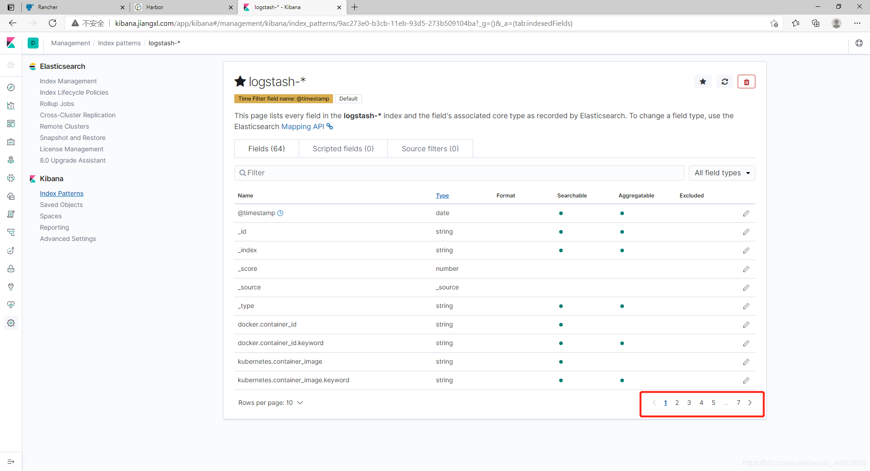The height and width of the screenshot is (471, 870).
Task: Open Visualize from the chart sidebar icon
Action: click(x=11, y=106)
